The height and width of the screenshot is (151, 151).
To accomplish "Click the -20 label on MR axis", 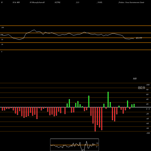I will pyautogui.click(x=147, y=114).
